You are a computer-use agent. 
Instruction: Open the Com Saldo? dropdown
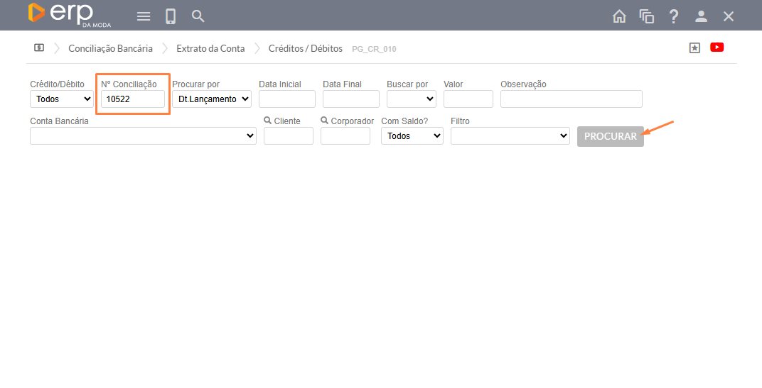pyautogui.click(x=412, y=136)
